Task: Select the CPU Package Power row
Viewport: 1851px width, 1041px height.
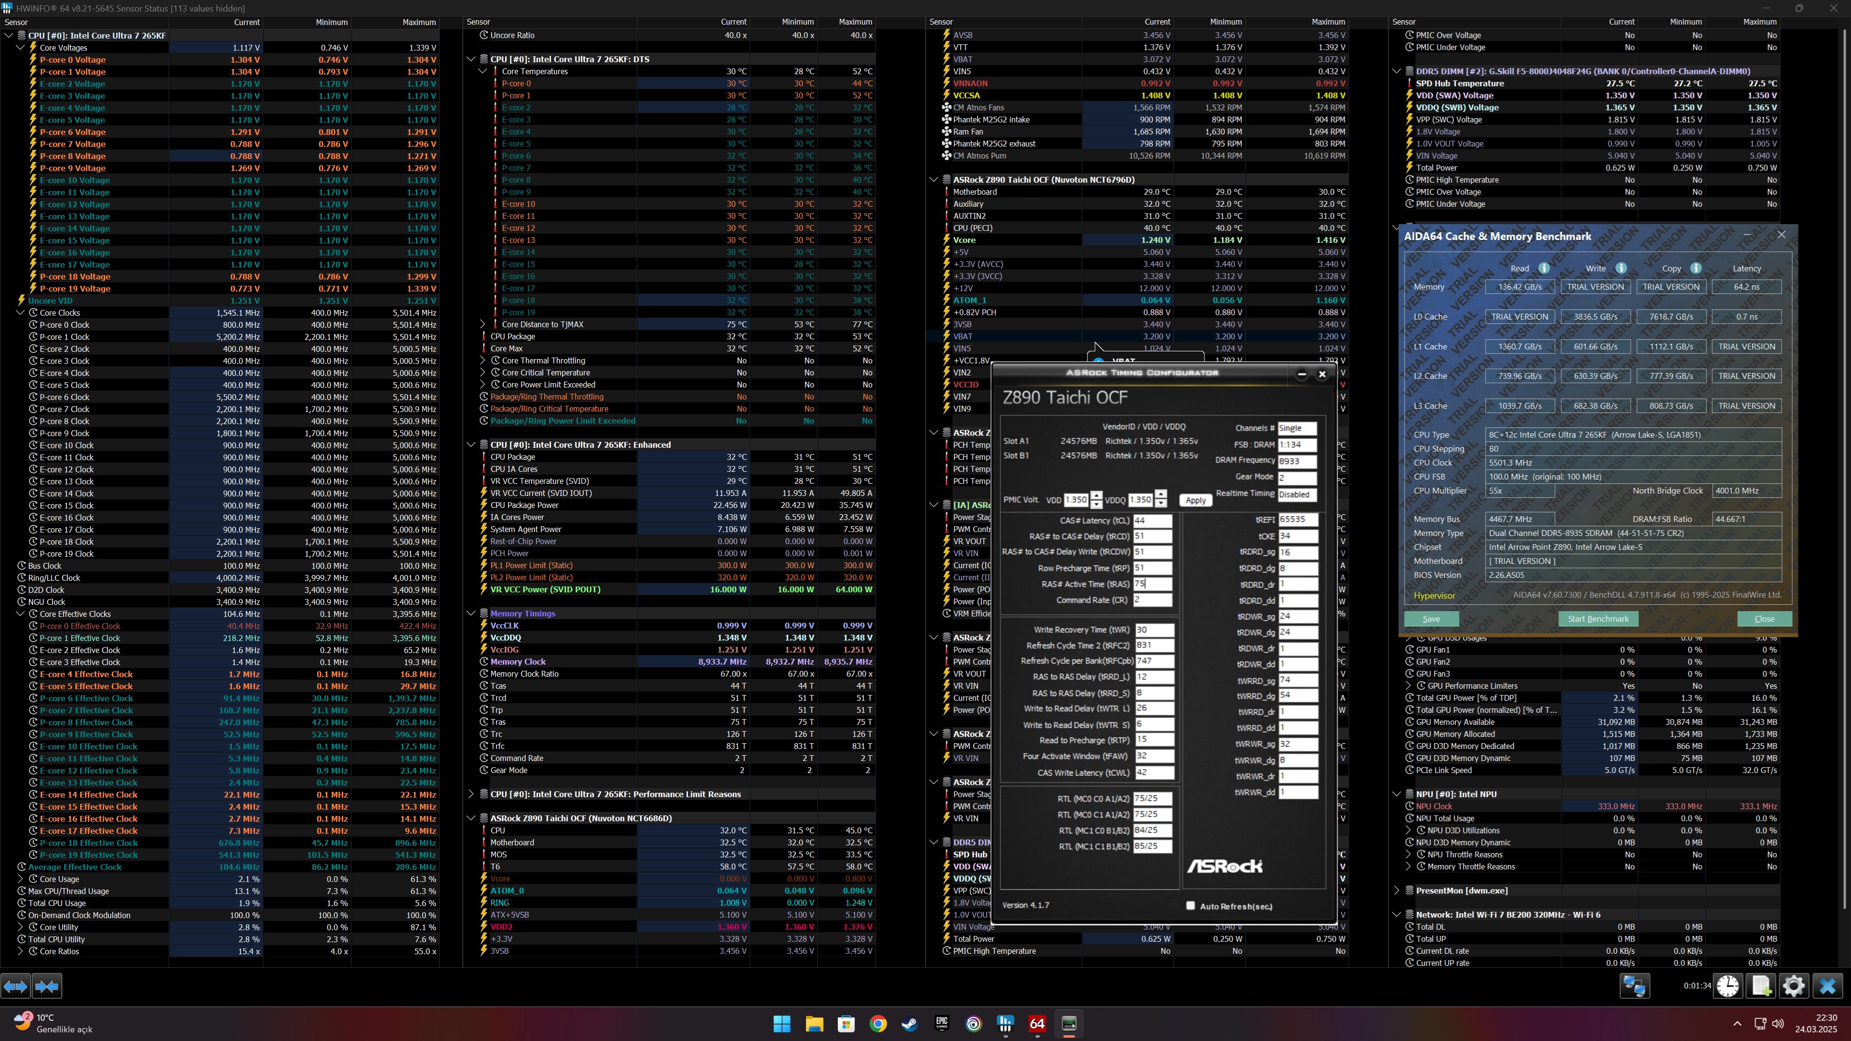Action: 670,505
